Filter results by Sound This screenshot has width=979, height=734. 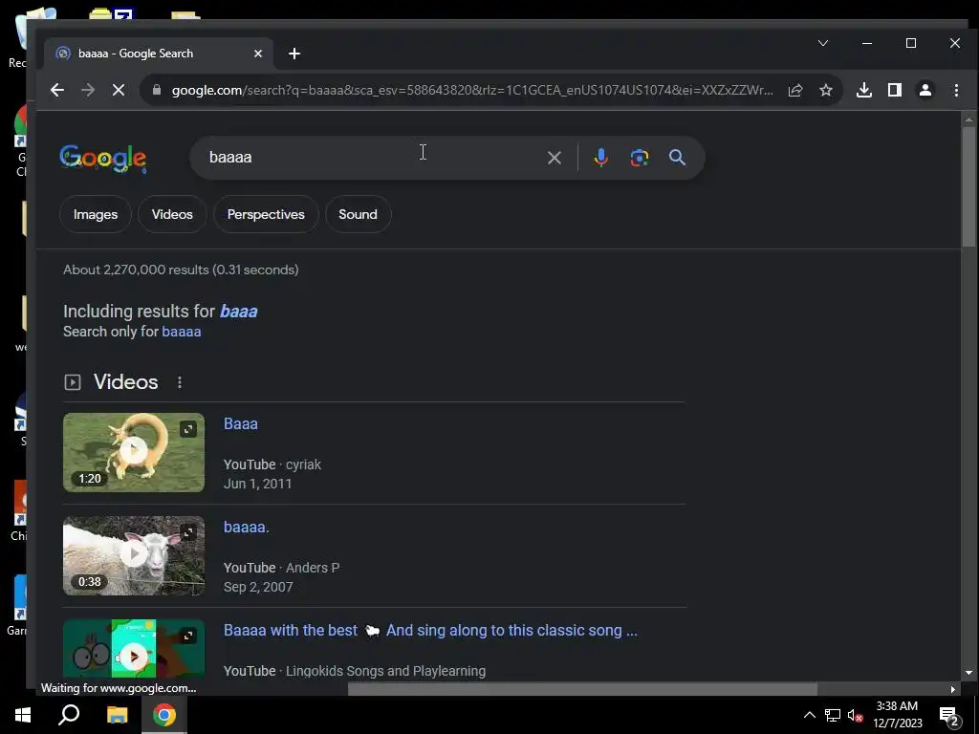358,214
